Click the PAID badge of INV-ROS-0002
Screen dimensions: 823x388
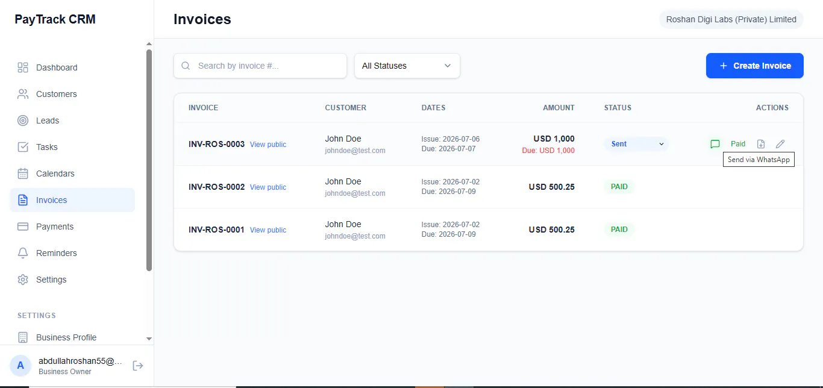(x=619, y=187)
